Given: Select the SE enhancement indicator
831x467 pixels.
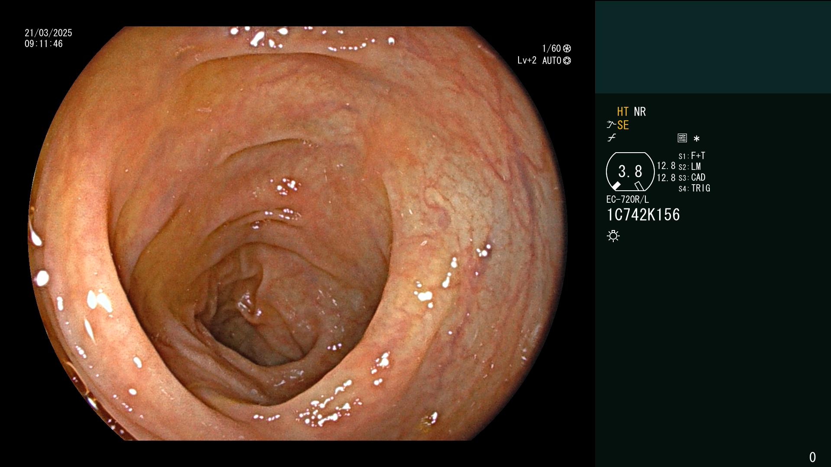Looking at the screenshot, I should point(623,125).
